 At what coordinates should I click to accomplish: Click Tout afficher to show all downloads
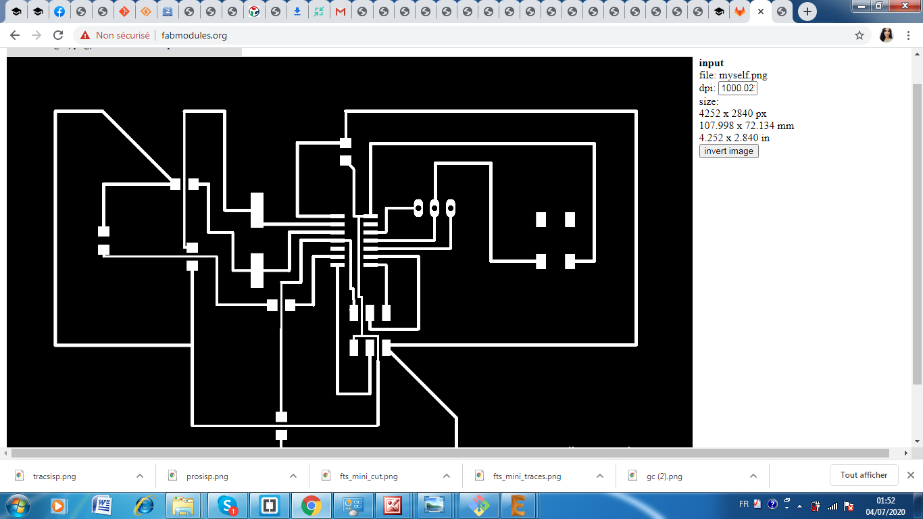tap(864, 475)
